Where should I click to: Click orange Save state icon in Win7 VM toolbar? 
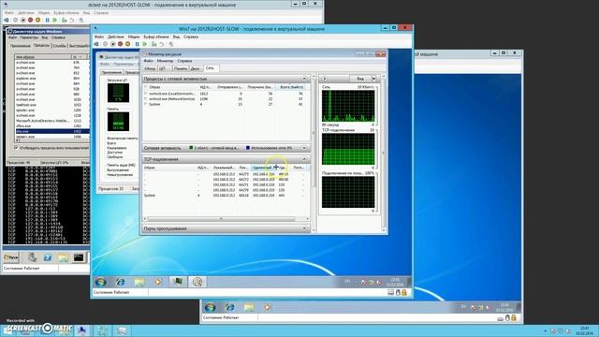pyautogui.click(x=128, y=44)
